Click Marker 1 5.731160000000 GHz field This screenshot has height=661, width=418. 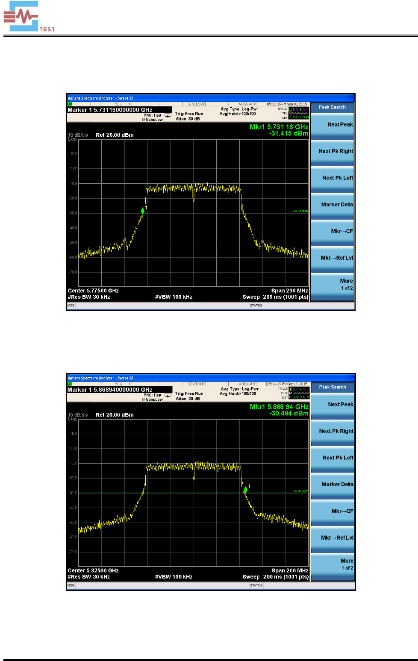coord(119,110)
